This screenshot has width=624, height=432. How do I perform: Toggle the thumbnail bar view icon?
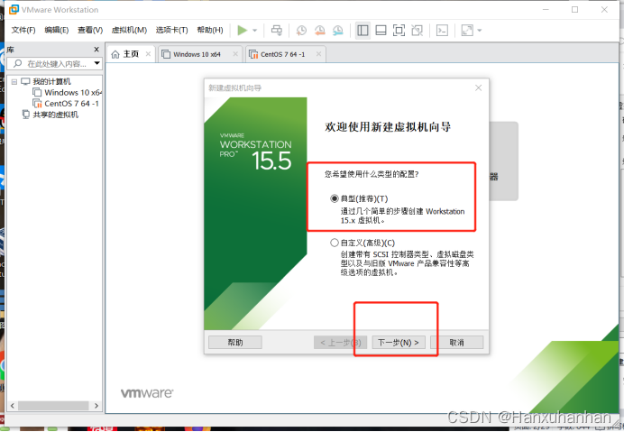[x=381, y=31]
